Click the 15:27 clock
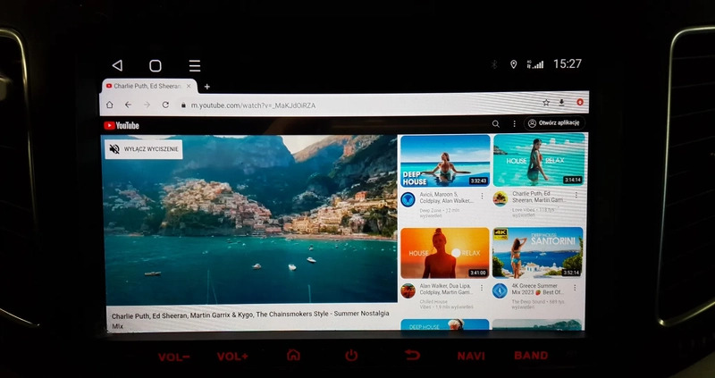The height and width of the screenshot is (378, 715). (x=568, y=63)
